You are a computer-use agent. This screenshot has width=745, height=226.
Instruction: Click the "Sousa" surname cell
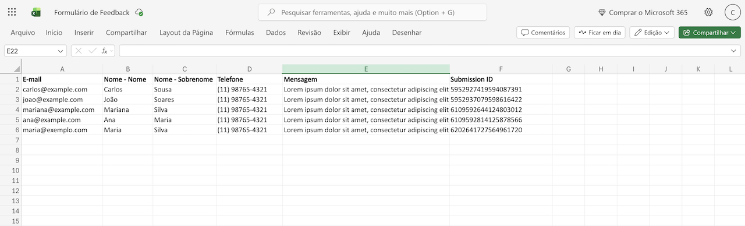[x=185, y=90]
